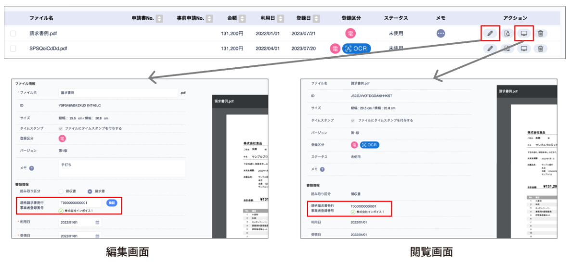Delete 請求書例.pdf using its trash icon

pyautogui.click(x=541, y=33)
